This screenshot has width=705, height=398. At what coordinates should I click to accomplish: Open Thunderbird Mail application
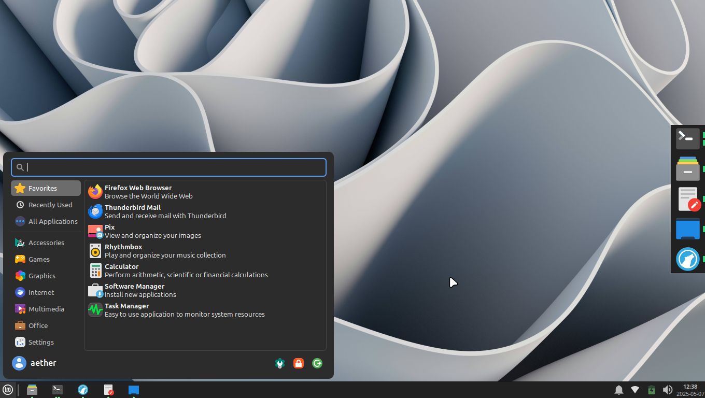point(133,211)
